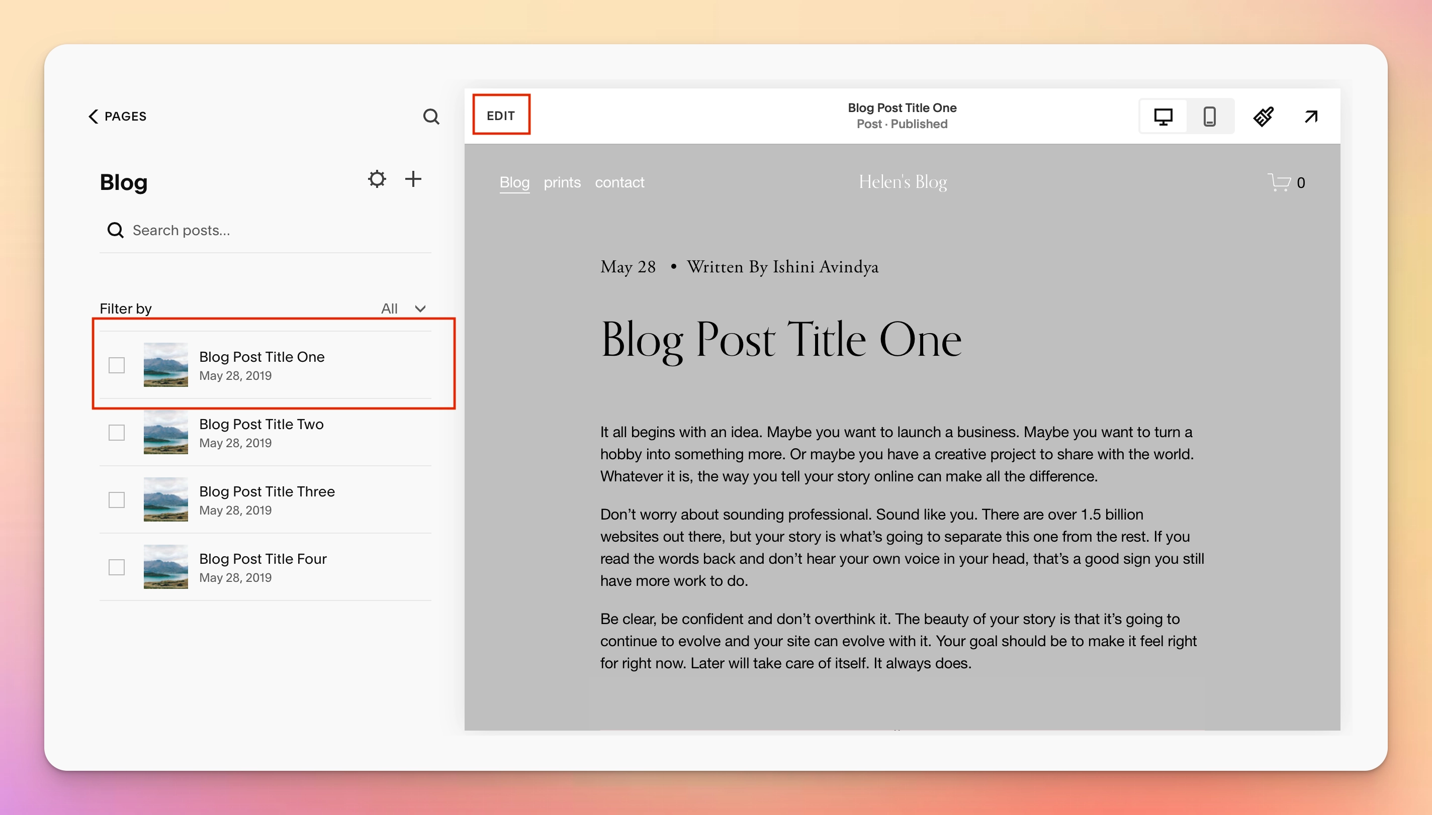Click the May 28 date in preview
This screenshot has width=1432, height=815.
628,267
